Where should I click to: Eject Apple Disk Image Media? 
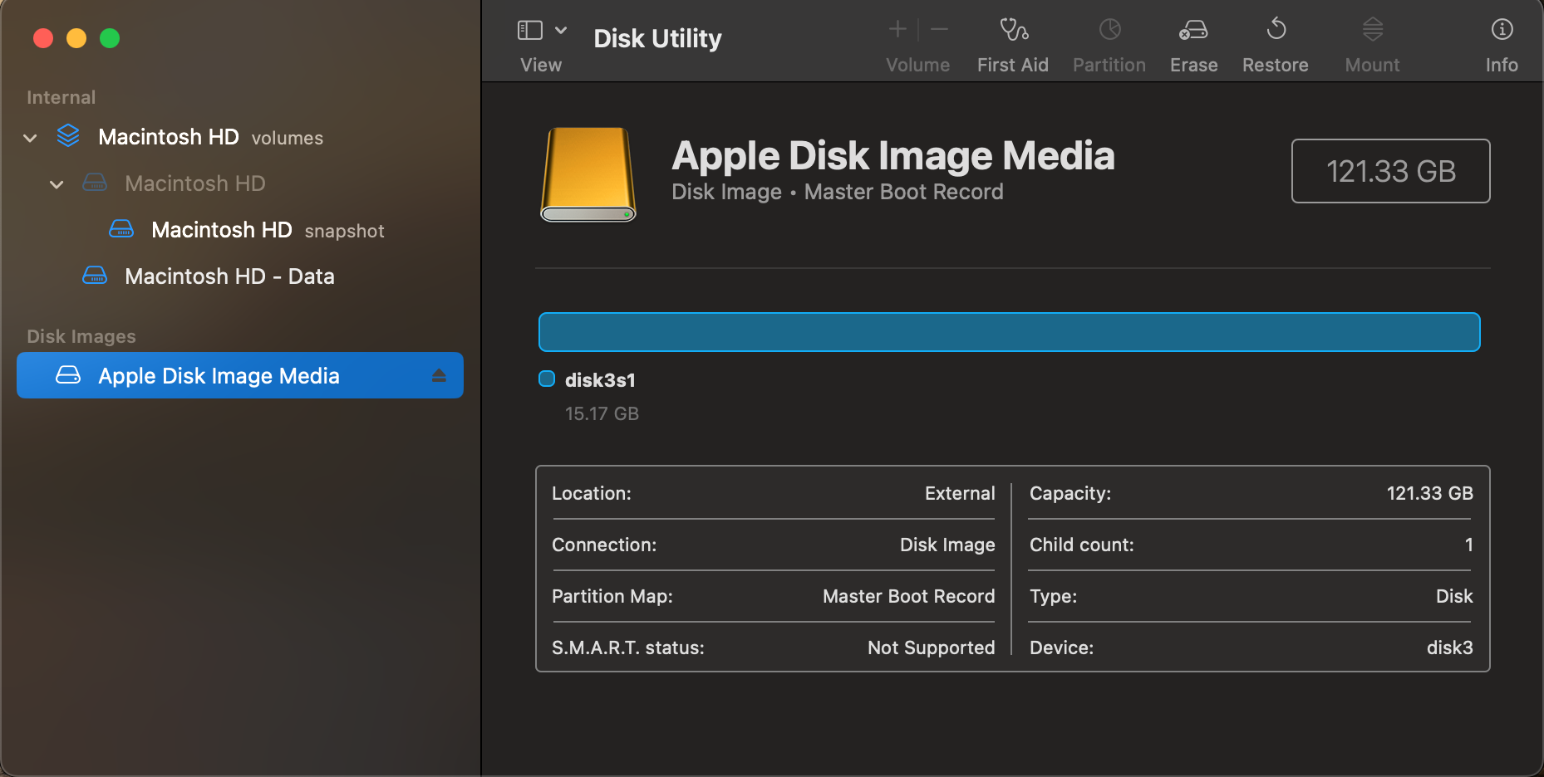point(439,376)
